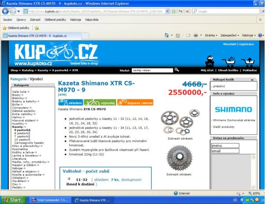This screenshot has width=271, height=204.
Task: Open the assembled cassette thumbnail image
Action: [x=179, y=158]
